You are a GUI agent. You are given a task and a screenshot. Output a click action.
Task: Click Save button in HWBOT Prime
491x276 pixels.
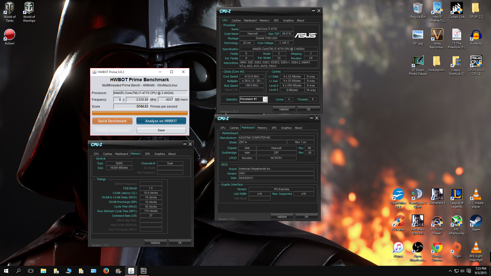click(x=161, y=130)
